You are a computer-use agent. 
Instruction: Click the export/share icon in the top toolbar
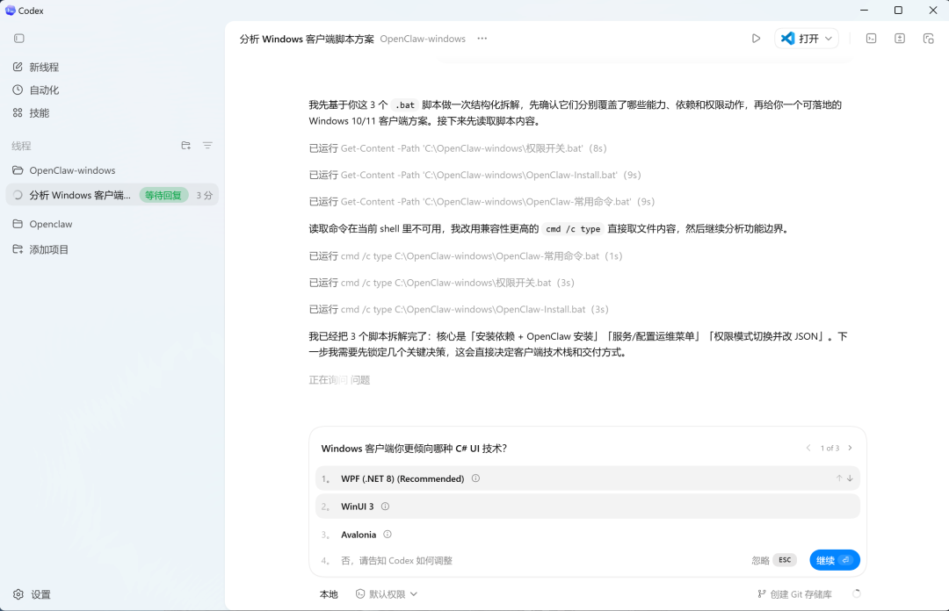(x=900, y=39)
